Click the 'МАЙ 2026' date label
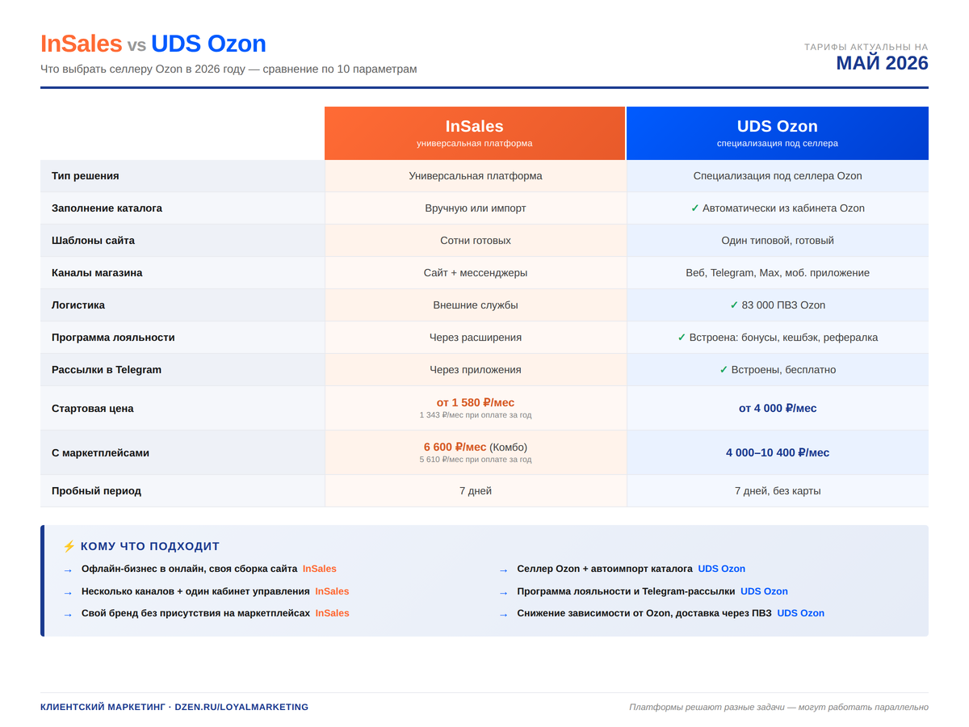The width and height of the screenshot is (969, 727). pyautogui.click(x=882, y=63)
